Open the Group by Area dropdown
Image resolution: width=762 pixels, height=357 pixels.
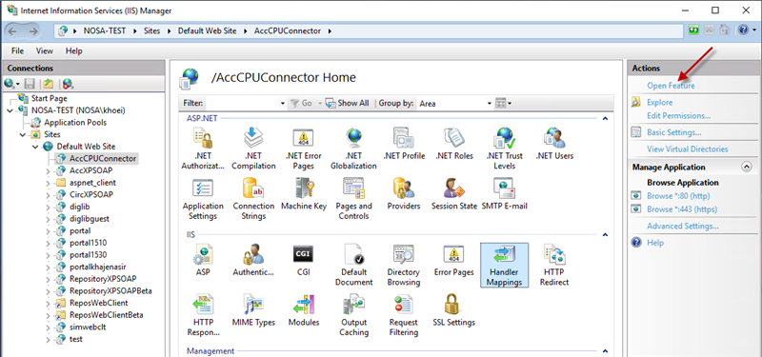454,104
